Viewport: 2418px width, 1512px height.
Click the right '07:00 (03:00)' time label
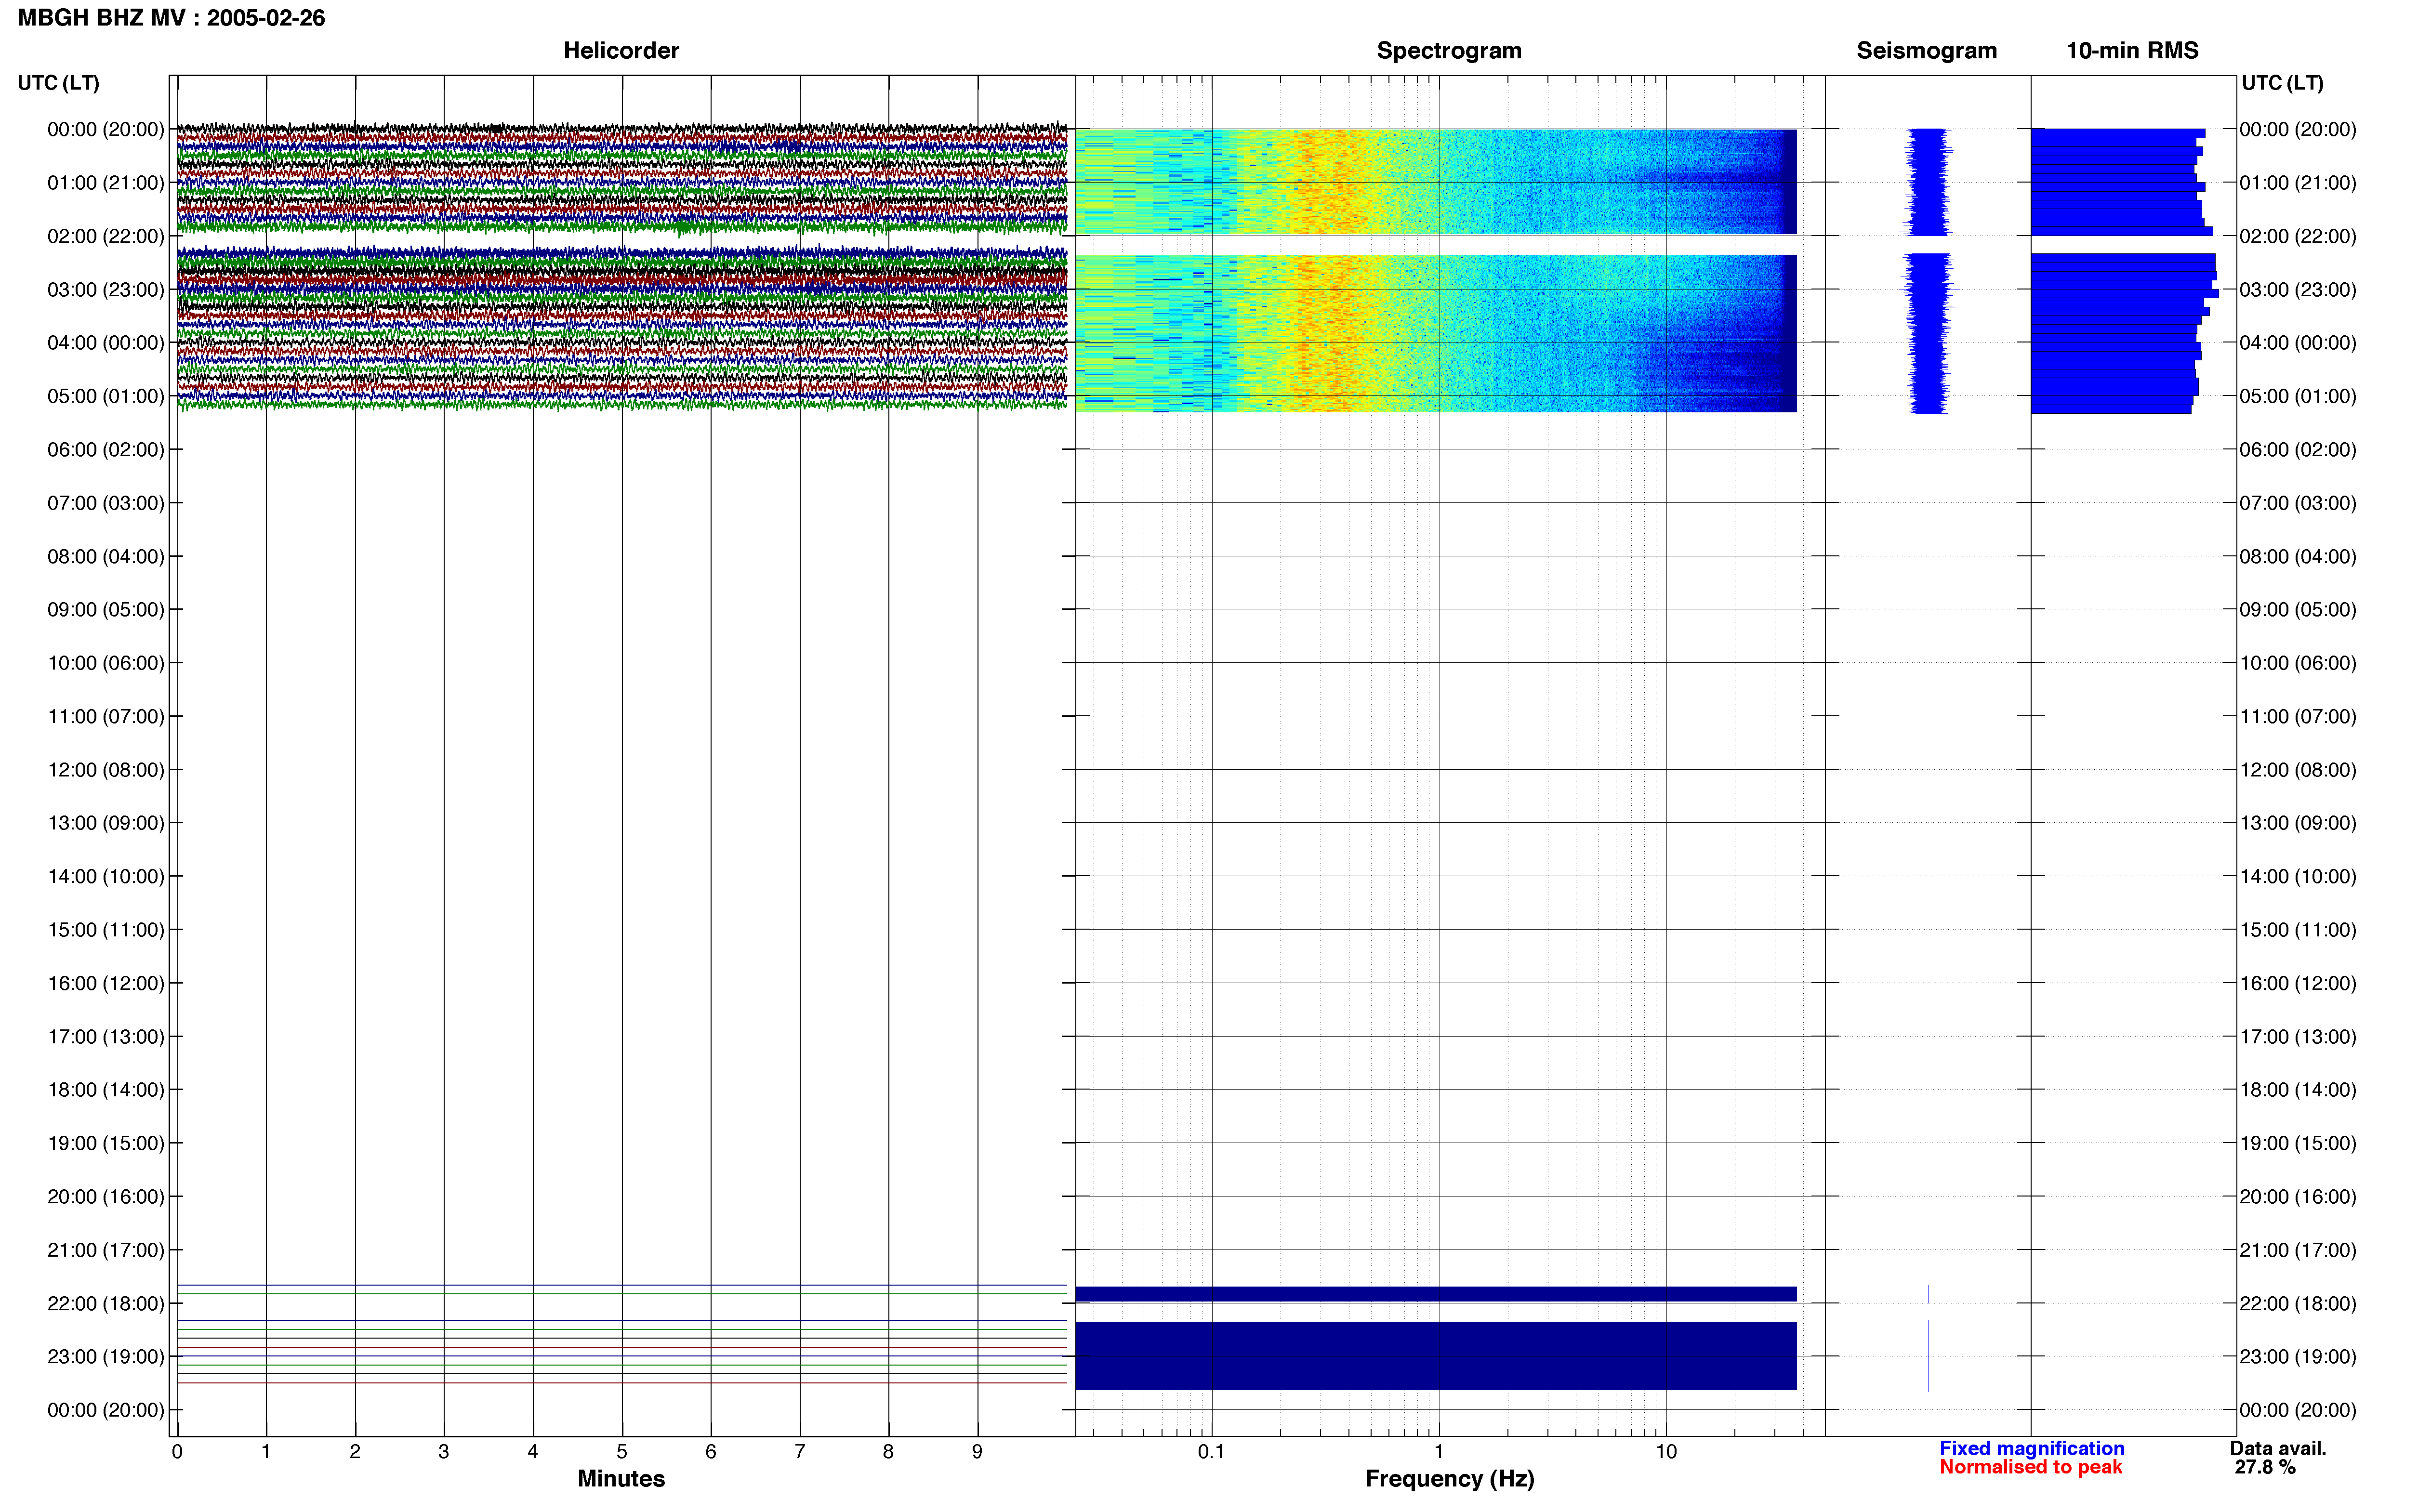2298,503
